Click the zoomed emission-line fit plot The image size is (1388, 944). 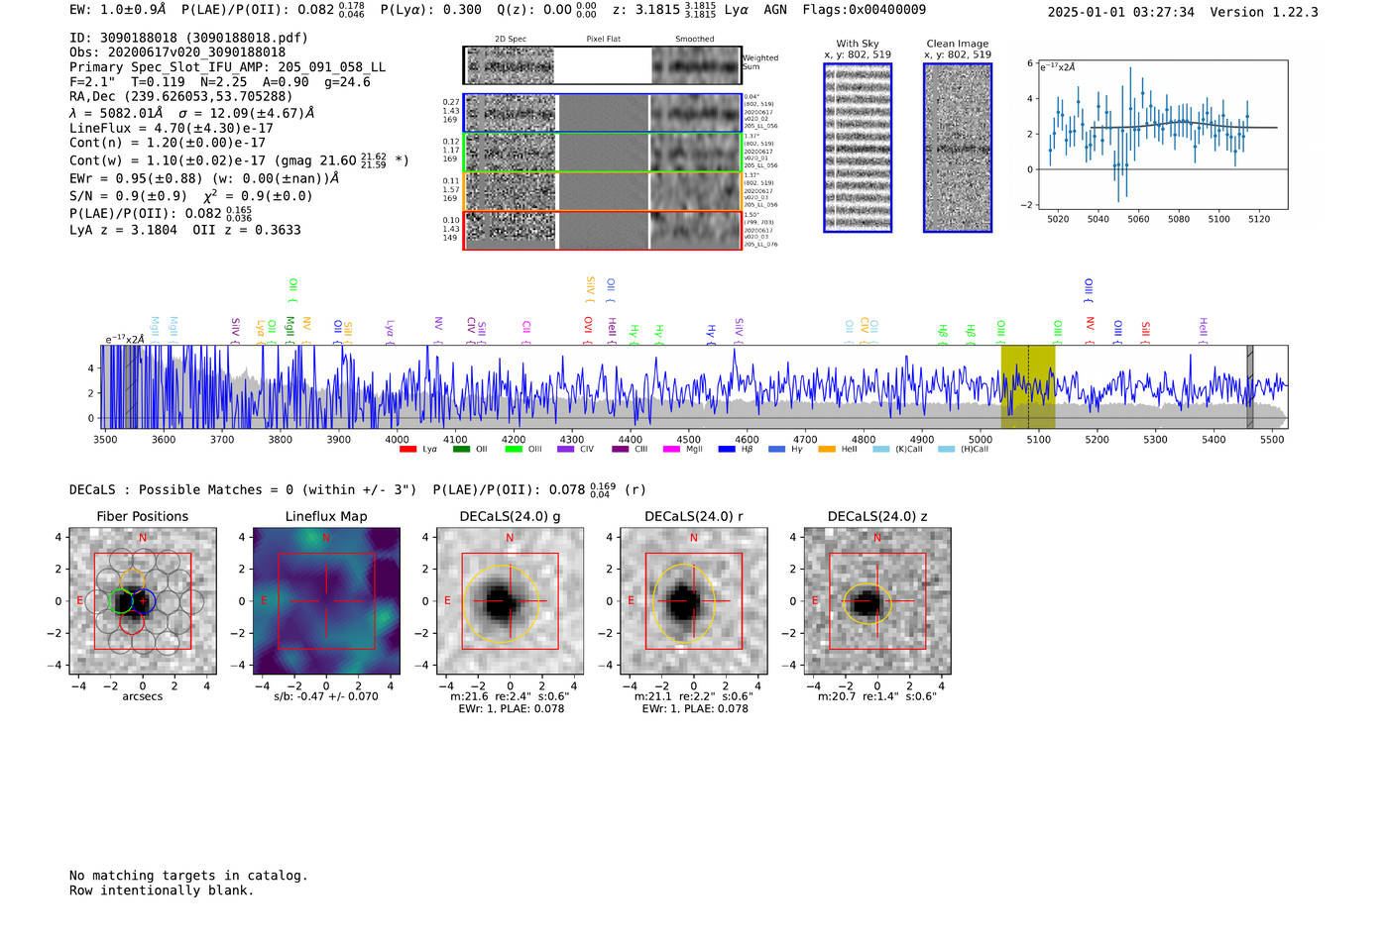1162,135
